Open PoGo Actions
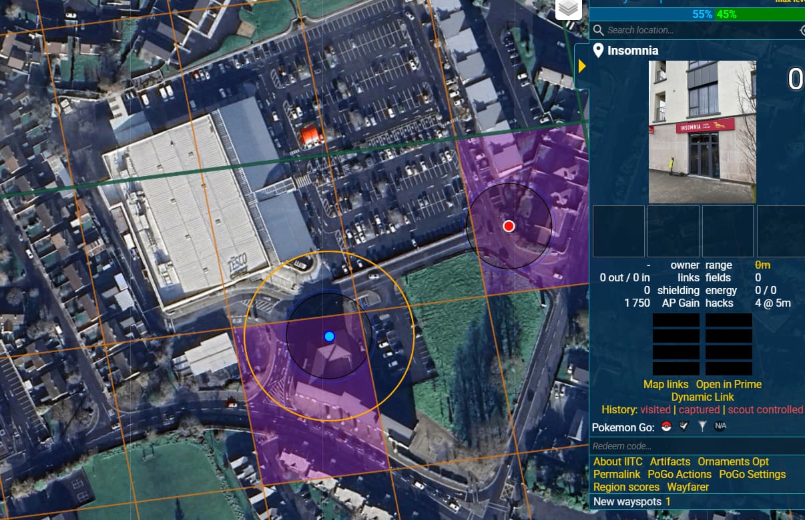Screen dimensions: 805x520 [x=680, y=474]
